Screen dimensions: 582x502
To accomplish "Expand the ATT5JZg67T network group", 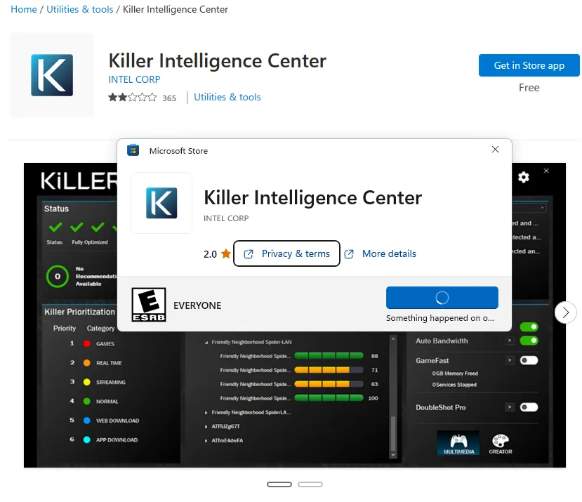I will 206,427.
